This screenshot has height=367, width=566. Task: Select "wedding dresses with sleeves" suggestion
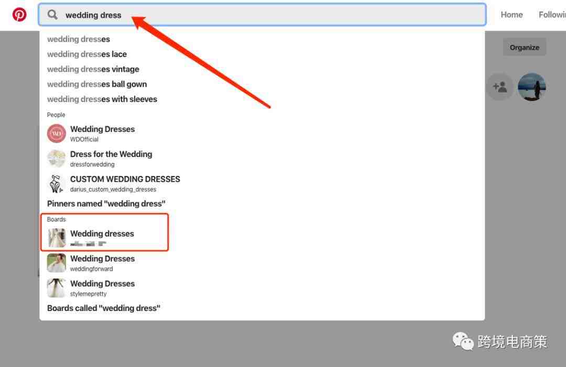tap(102, 99)
